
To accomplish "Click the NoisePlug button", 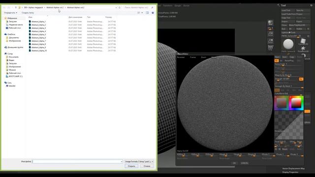I will click(x=289, y=60).
